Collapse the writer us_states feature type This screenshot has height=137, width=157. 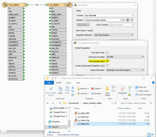pyautogui.click(x=49, y=5)
